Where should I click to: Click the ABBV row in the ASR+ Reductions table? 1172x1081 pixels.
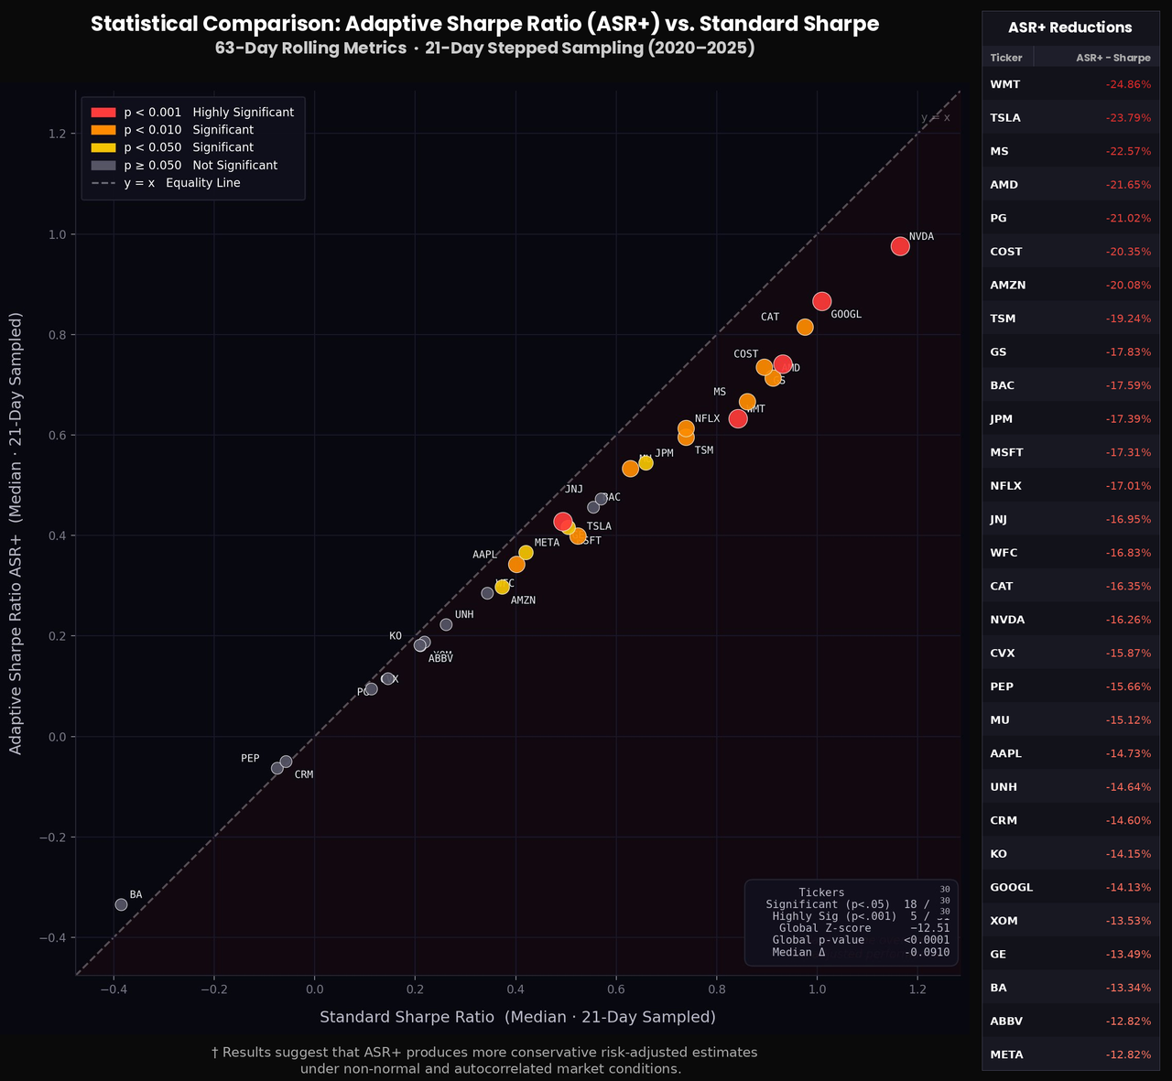pos(1070,1021)
